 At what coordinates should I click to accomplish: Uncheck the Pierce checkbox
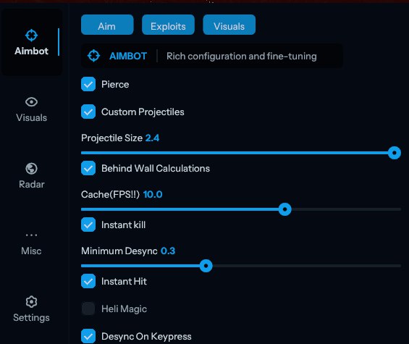[x=88, y=84]
